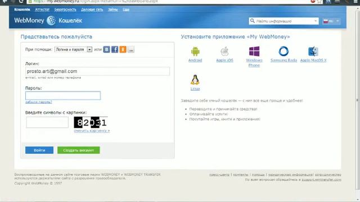Open the Android download link
360x202 pixels.
coord(195,60)
